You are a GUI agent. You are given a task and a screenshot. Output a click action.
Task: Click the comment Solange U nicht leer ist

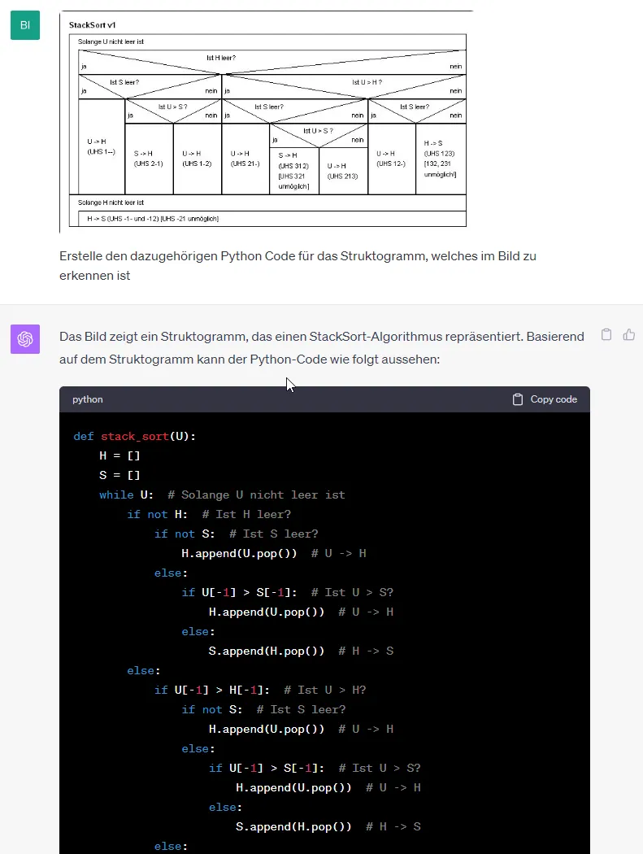[x=256, y=495]
